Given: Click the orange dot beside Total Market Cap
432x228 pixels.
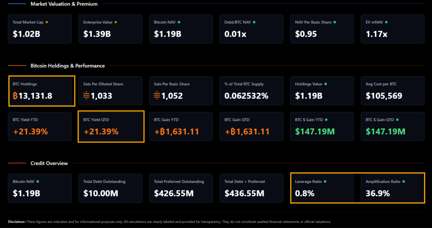Looking at the screenshot, I should point(46,22).
